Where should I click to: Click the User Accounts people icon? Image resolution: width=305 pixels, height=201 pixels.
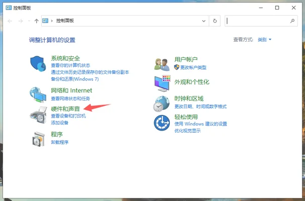162,63
